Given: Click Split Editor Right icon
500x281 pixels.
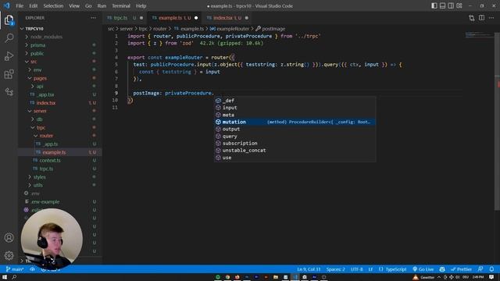Looking at the screenshot, I should point(481,18).
